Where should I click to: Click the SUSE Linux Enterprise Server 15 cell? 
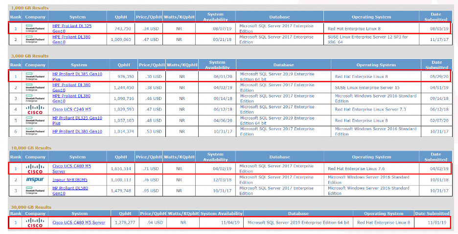click(x=376, y=88)
